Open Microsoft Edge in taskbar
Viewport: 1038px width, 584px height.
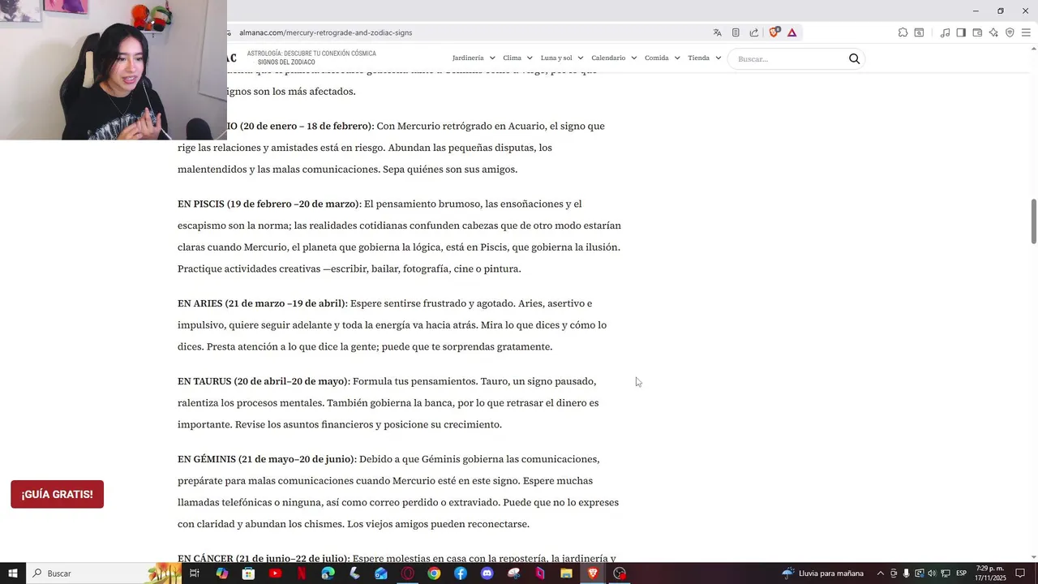point(328,573)
